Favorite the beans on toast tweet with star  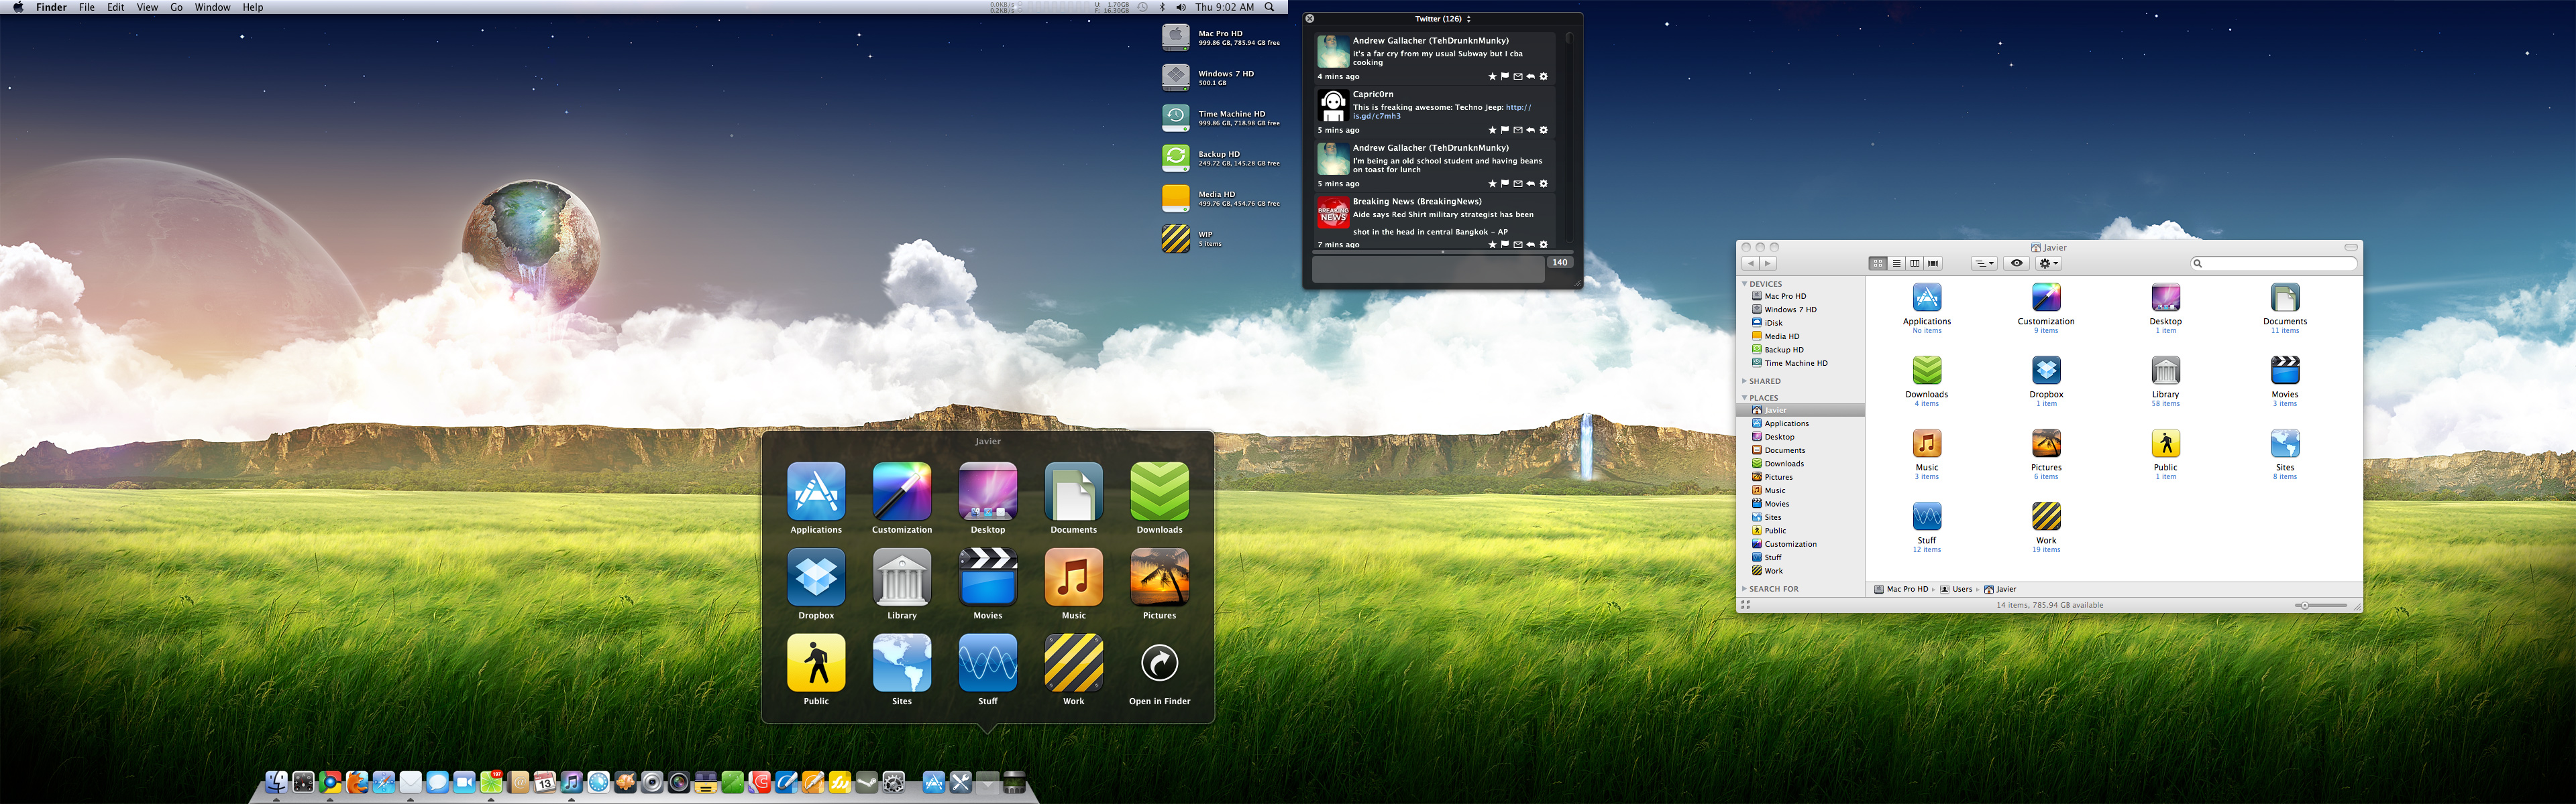coord(1492,184)
